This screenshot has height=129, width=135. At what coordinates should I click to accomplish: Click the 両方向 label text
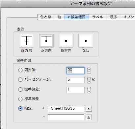coord(26,51)
